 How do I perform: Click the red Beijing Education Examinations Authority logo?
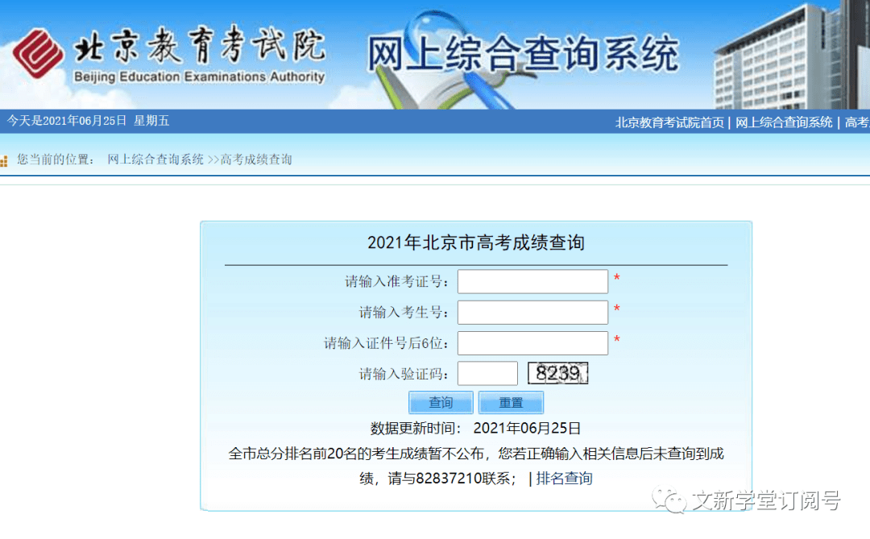39,53
